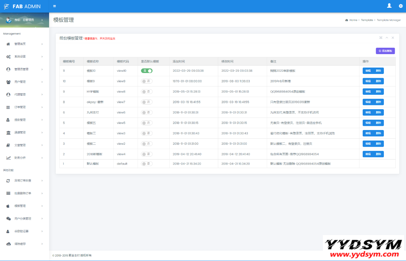Turn off default toggle for 模板10
The image size is (406, 261).
[x=147, y=71]
